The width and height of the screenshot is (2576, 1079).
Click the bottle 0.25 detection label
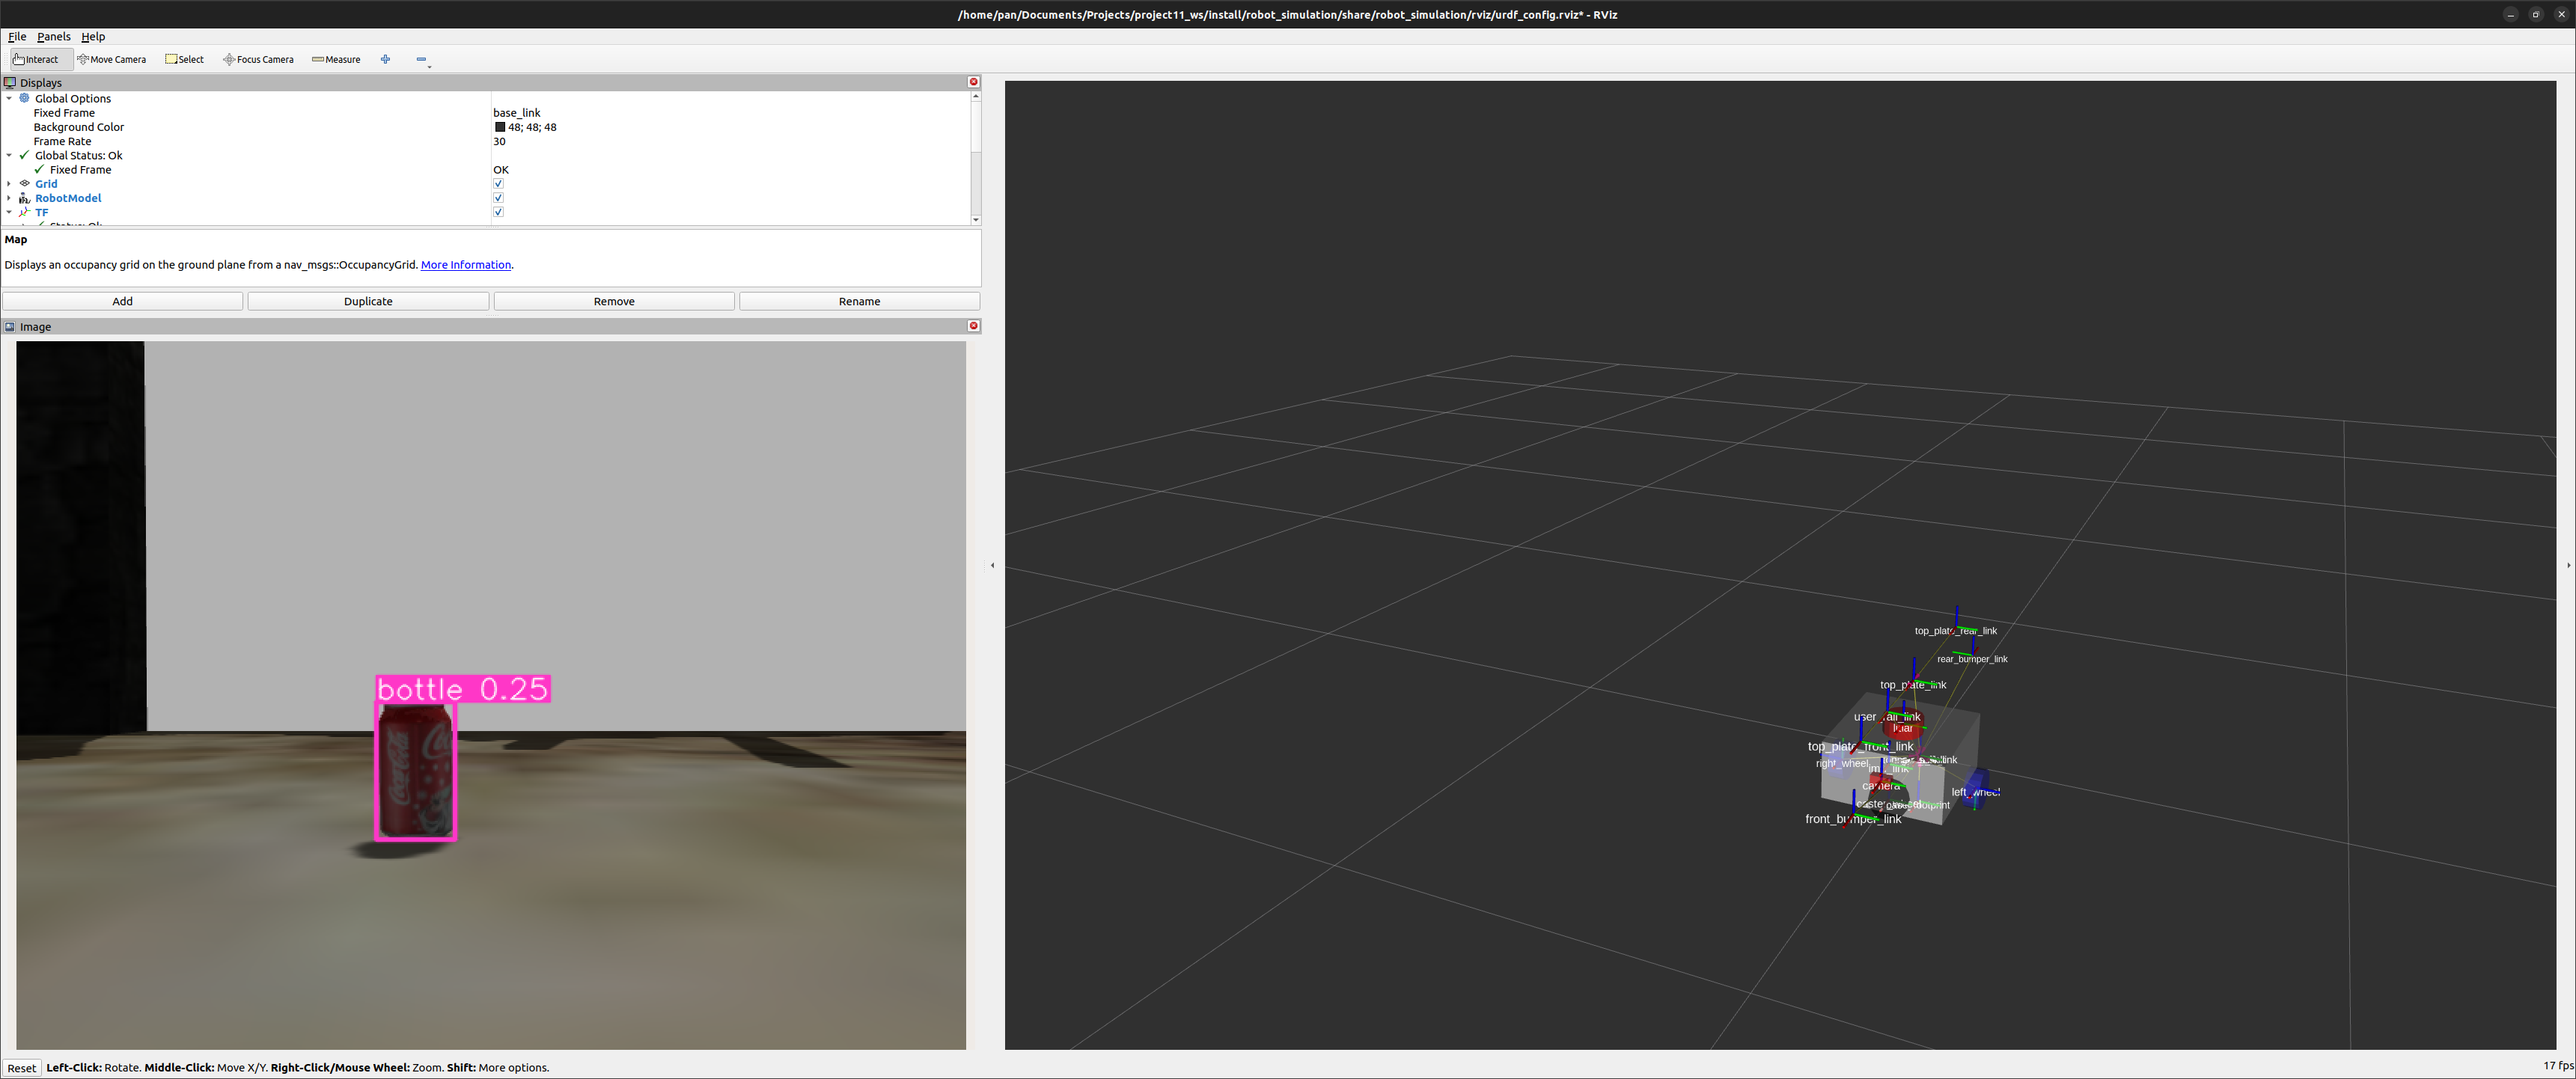463,689
